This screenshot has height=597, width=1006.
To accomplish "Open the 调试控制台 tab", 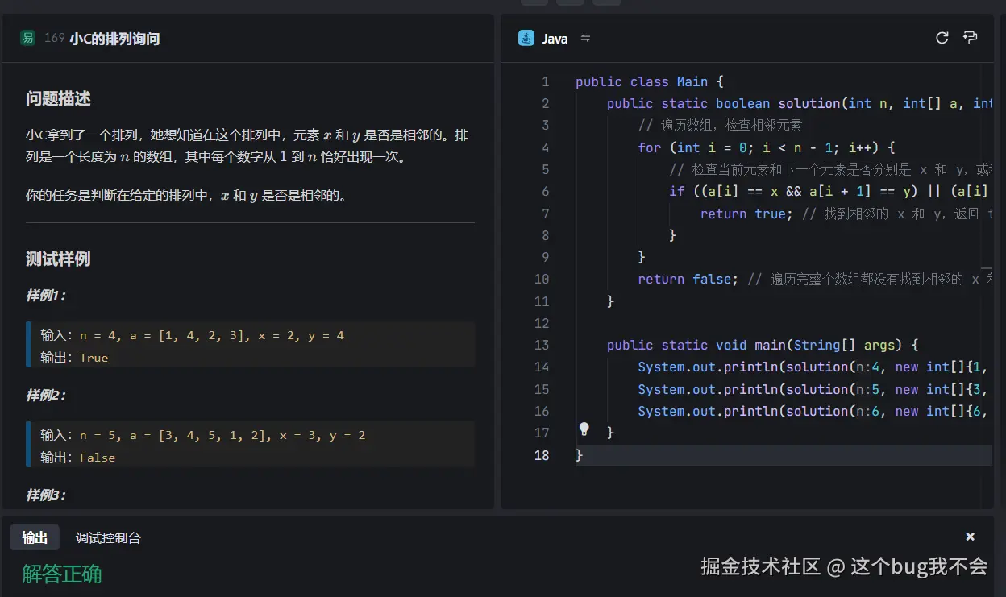I will coord(108,537).
